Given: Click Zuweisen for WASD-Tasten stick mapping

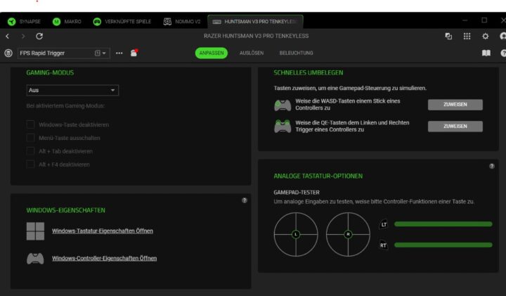Looking at the screenshot, I should pyautogui.click(x=455, y=105).
